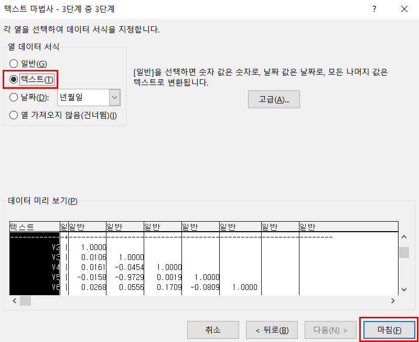Image resolution: width=419 pixels, height=342 pixels.
Task: Click the value -0.0158 in preview
Action: [92, 277]
